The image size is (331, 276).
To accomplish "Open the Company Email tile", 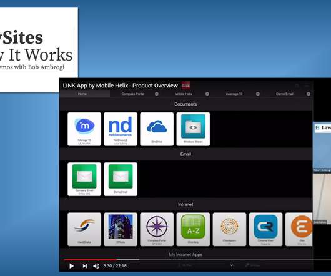I will pos(84,179).
